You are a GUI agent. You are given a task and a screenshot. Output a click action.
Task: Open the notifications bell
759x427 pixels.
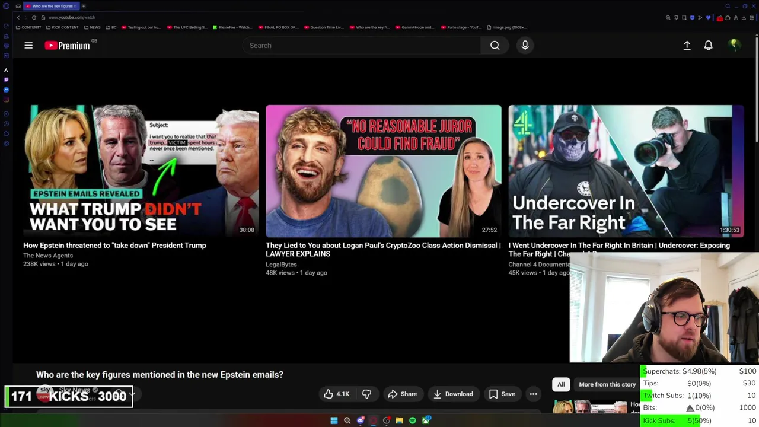[x=708, y=45]
